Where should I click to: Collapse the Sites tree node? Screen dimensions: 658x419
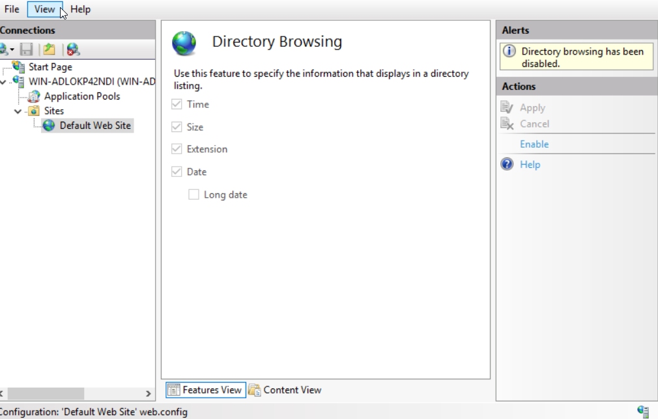pyautogui.click(x=18, y=111)
